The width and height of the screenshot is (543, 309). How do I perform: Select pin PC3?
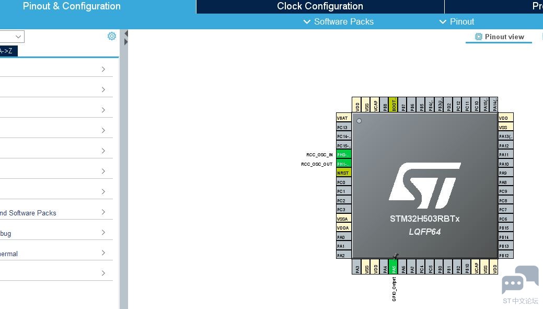343,210
